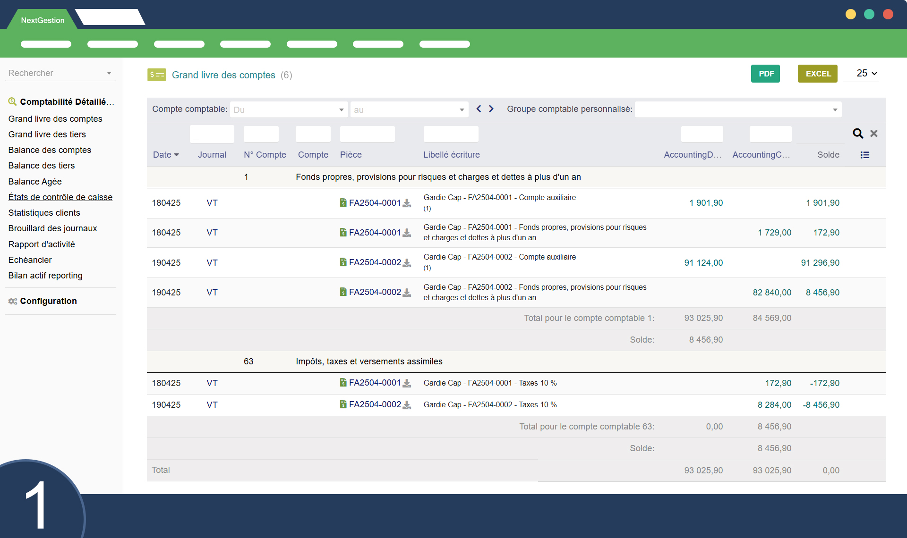907x538 pixels.
Task: Select Brouillard des journaux in sidebar
Action: [52, 228]
